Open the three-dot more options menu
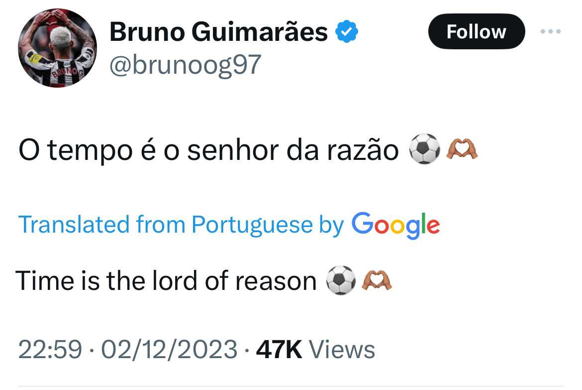Viewport: 582px width, 390px height. tap(551, 31)
